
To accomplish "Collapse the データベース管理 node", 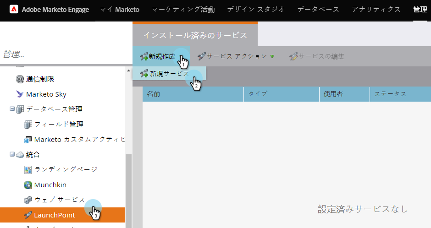I will [x=12, y=109].
